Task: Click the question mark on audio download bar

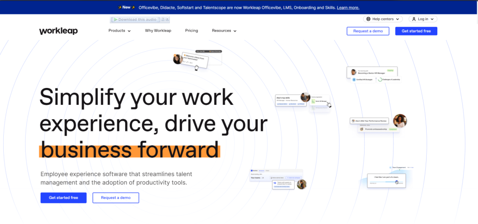Action: (x=163, y=20)
